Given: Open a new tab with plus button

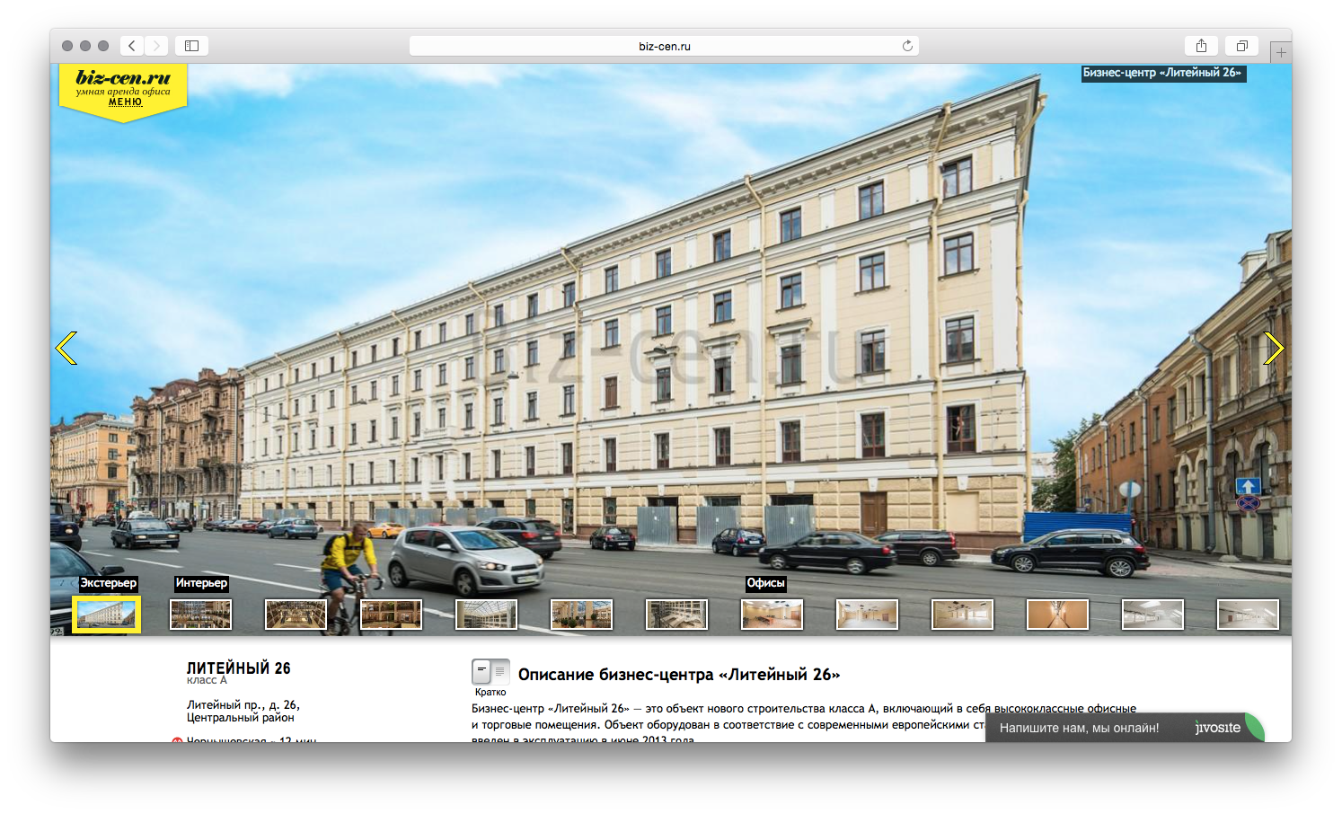Looking at the screenshot, I should click(1281, 53).
